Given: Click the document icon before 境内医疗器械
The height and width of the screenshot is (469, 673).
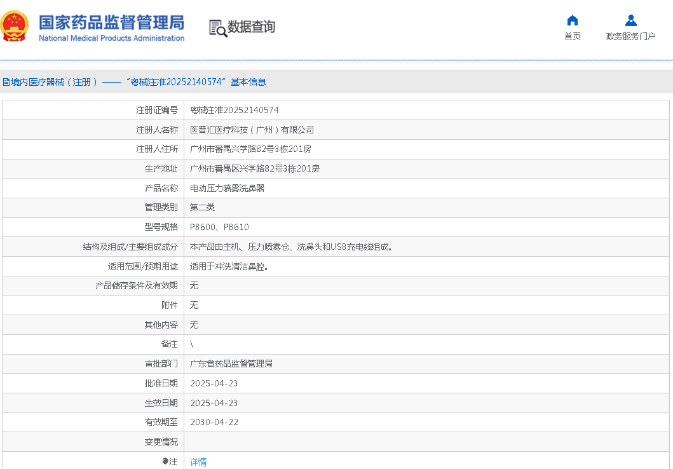Looking at the screenshot, I should (x=6, y=82).
